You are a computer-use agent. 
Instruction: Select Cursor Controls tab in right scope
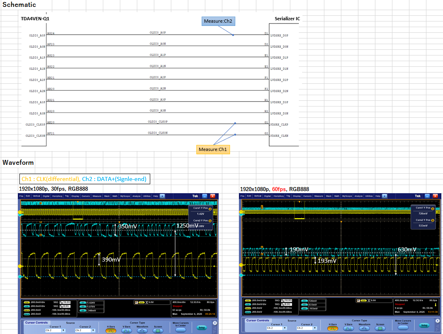tap(258, 320)
